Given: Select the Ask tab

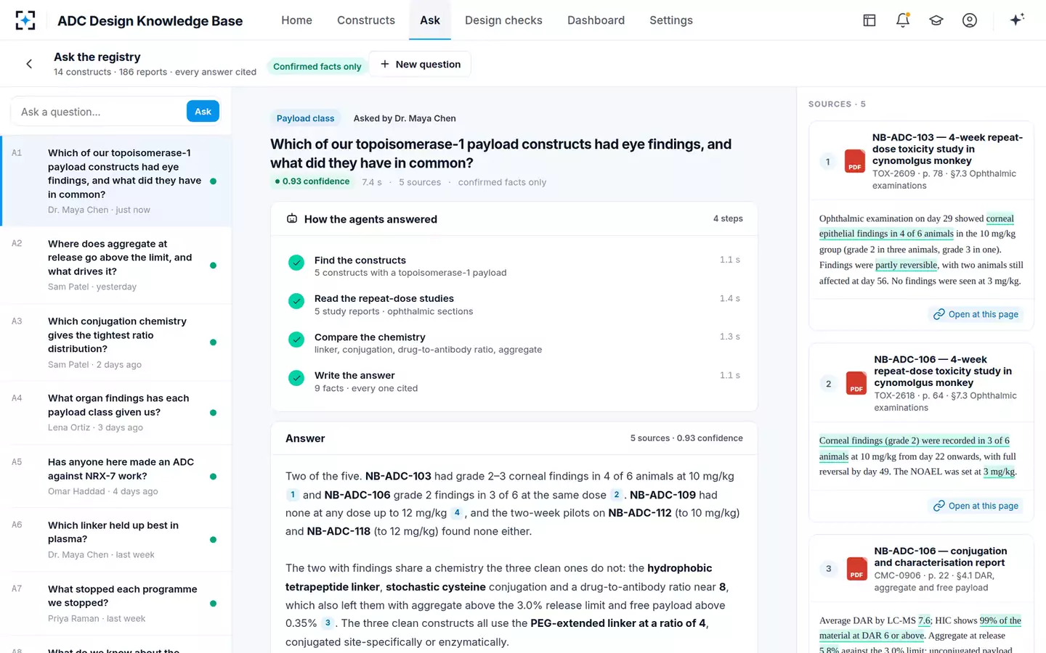Looking at the screenshot, I should click(430, 20).
